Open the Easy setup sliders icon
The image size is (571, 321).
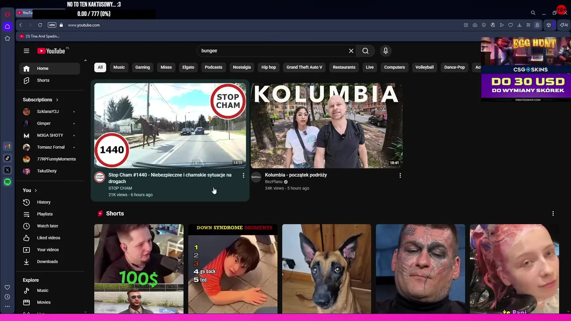tap(528, 25)
